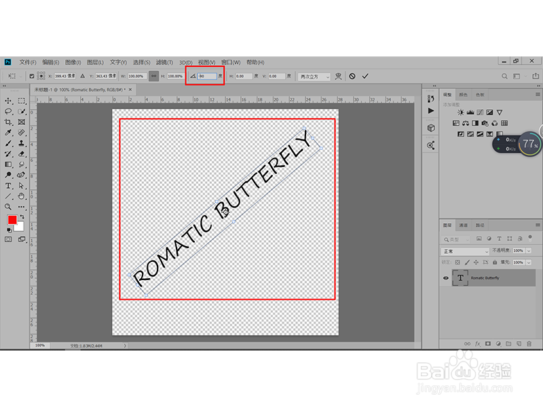The image size is (543, 407).
Task: Add a Brightness/Contrast adjustment
Action: pyautogui.click(x=461, y=113)
